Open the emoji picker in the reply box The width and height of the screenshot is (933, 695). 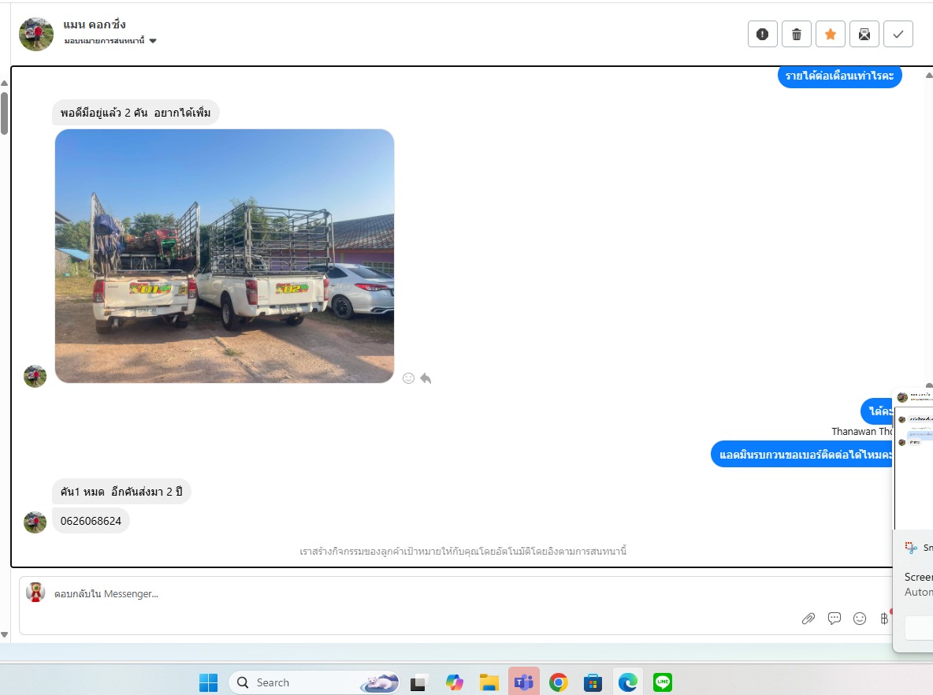[x=860, y=619]
